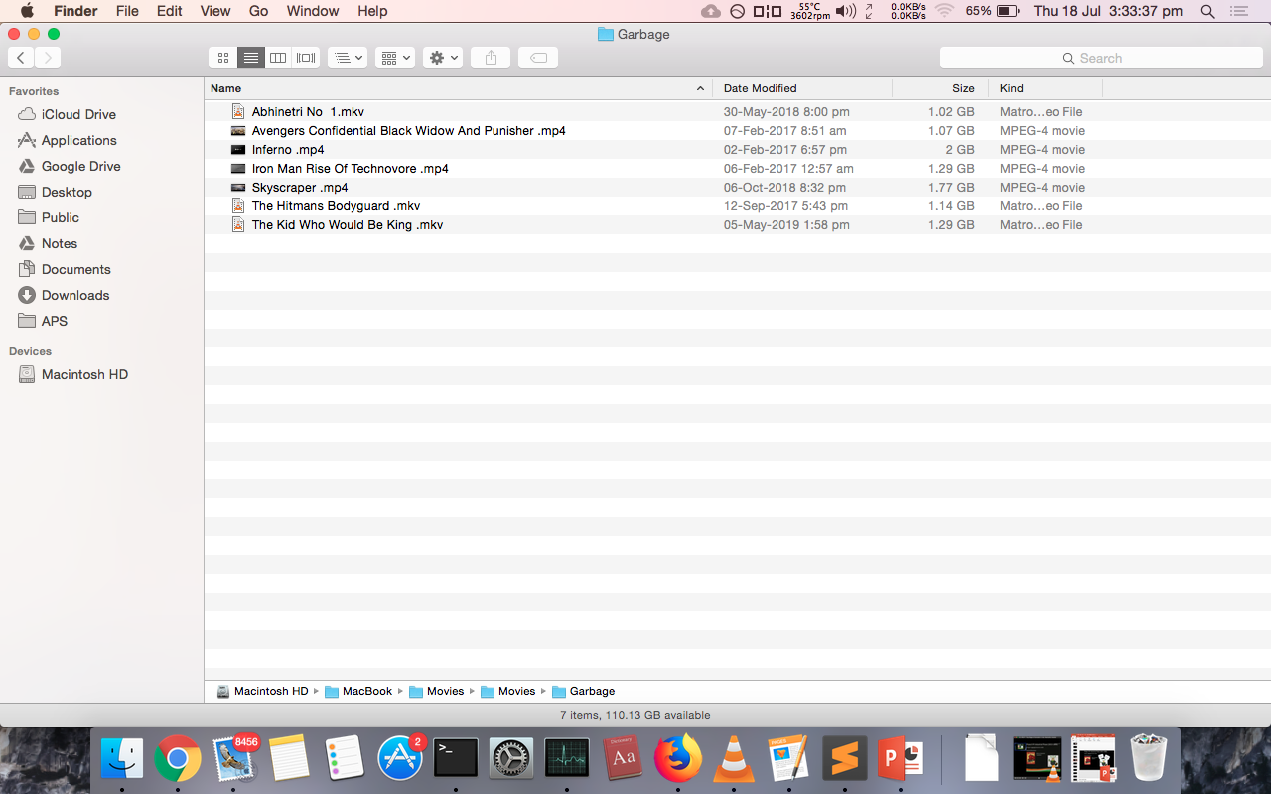Select Iron Man Rise Of Technovore file
Viewport: 1271px width, 794px height.
click(738, 168)
